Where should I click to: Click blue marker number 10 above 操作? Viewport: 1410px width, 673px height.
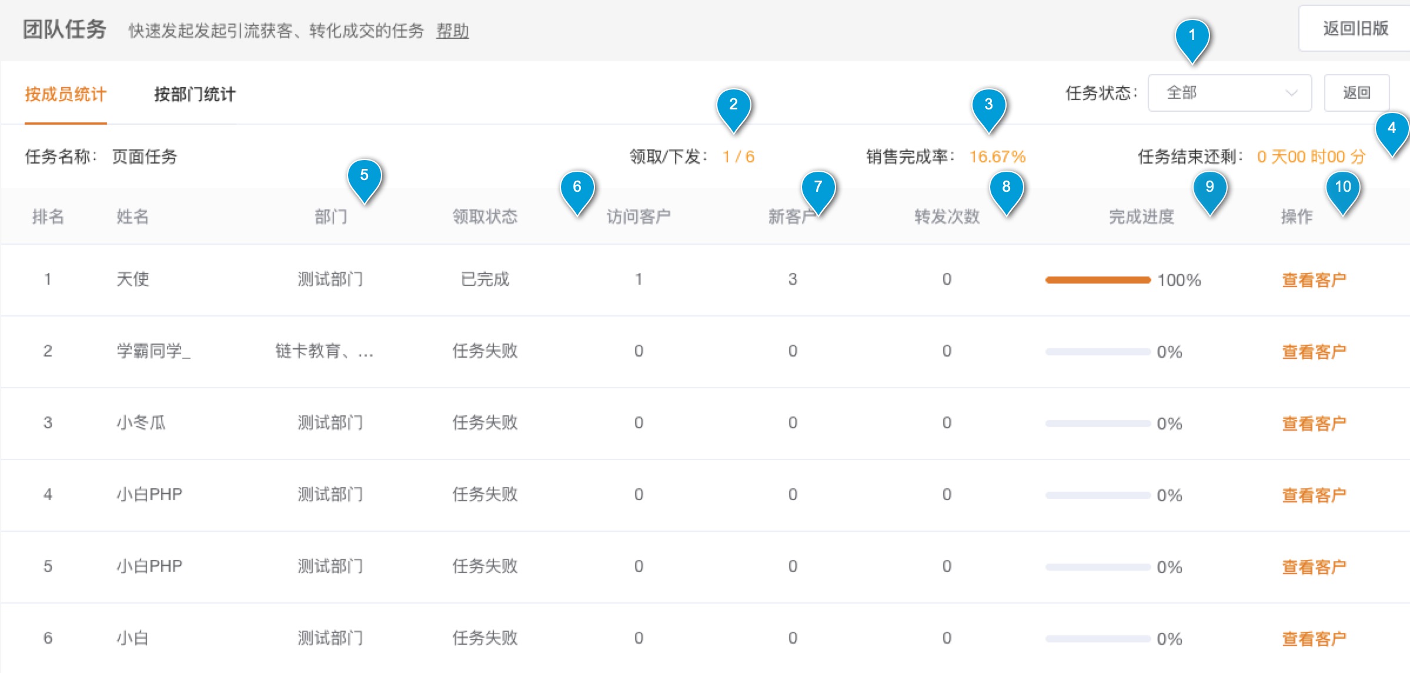1343,188
